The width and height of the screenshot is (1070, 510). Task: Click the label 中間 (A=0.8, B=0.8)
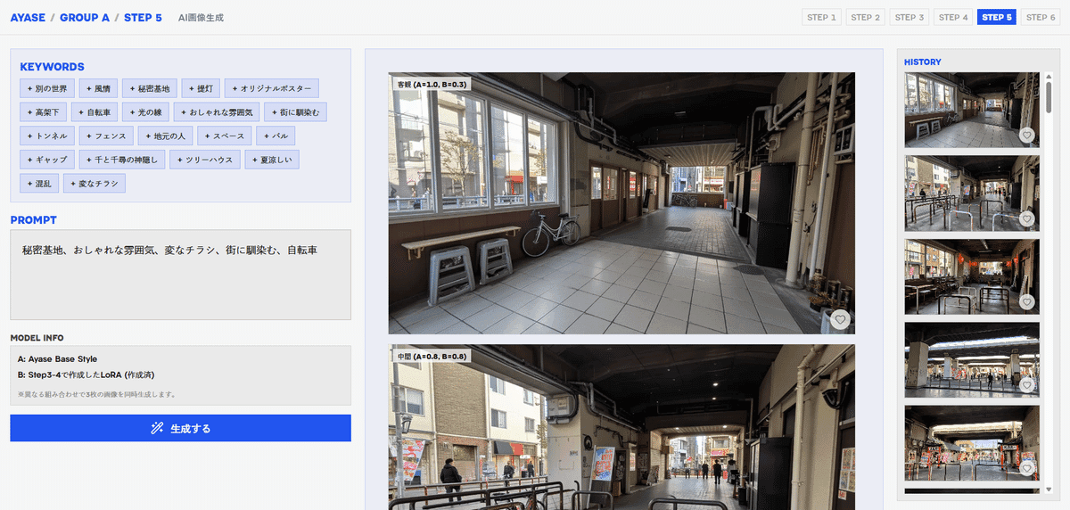pyautogui.click(x=432, y=357)
